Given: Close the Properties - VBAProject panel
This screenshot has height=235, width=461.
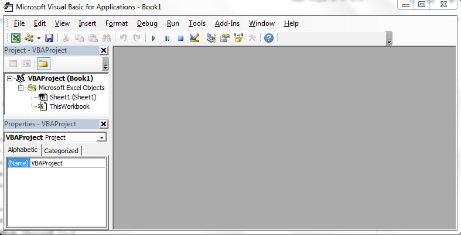Looking at the screenshot, I should pos(104,124).
